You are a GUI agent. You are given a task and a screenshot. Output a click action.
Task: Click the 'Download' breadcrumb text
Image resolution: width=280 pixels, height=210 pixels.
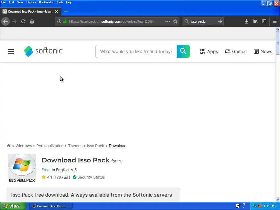pos(118,146)
